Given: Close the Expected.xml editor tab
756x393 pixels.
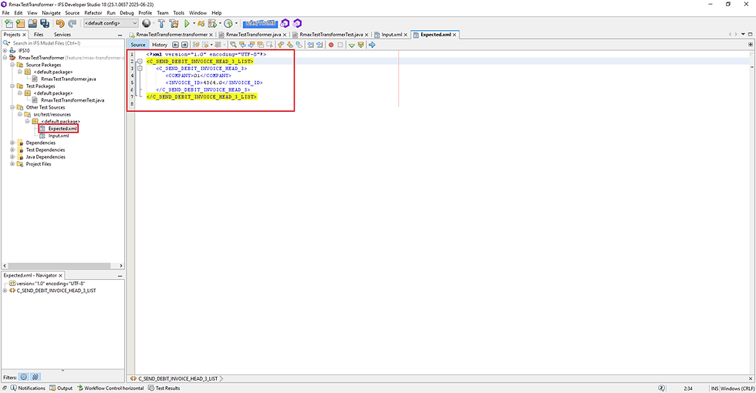Looking at the screenshot, I should coord(454,35).
